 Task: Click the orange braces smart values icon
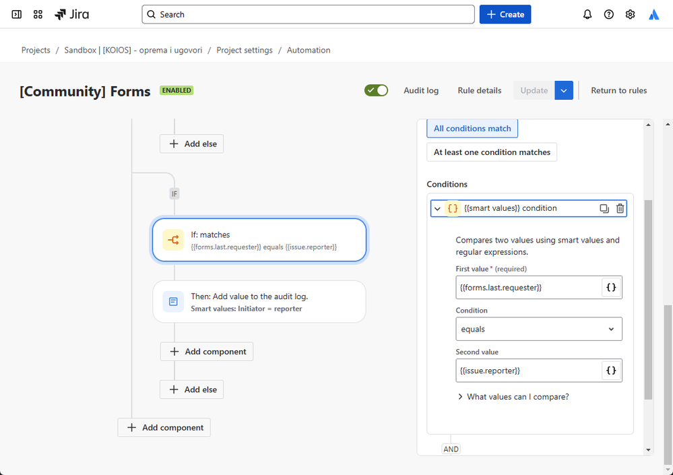453,209
